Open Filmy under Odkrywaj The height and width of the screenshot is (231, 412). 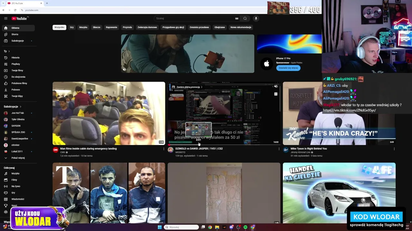click(x=18, y=180)
